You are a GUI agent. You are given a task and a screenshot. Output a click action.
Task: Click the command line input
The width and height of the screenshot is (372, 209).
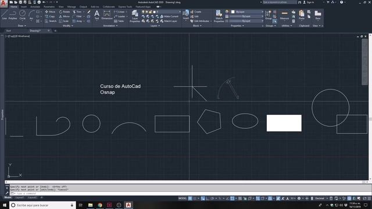[x=190, y=193]
